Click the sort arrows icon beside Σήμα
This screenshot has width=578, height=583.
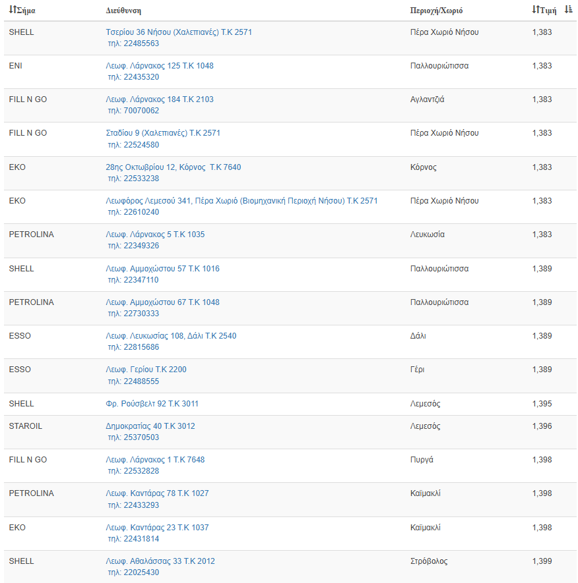12,11
